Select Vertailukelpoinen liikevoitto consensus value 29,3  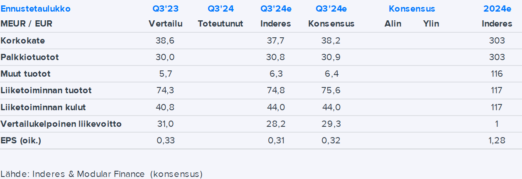pos(331,124)
